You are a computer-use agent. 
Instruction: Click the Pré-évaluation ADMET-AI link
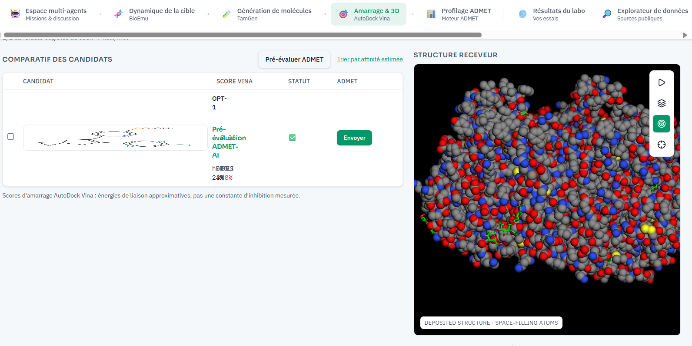(229, 142)
